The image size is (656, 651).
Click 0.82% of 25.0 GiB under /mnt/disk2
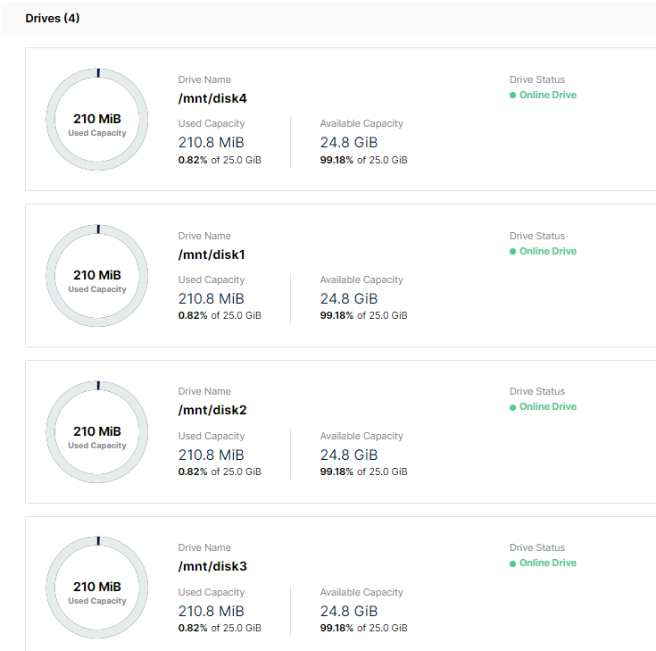[x=220, y=472]
